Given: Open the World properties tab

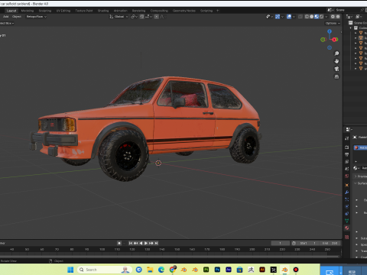Looking at the screenshot, I should (x=347, y=176).
